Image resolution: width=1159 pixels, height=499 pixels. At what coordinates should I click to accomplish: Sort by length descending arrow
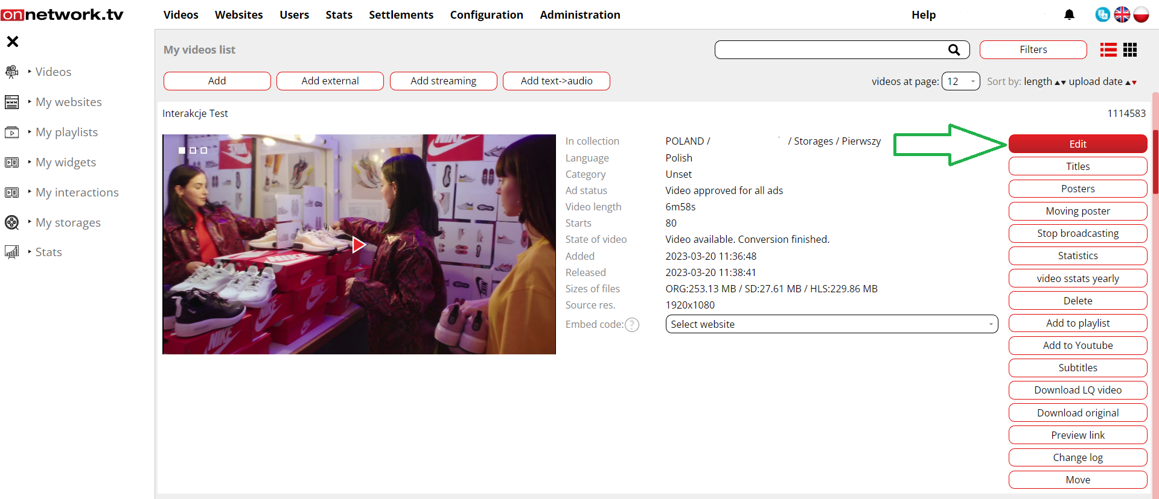coord(1063,83)
